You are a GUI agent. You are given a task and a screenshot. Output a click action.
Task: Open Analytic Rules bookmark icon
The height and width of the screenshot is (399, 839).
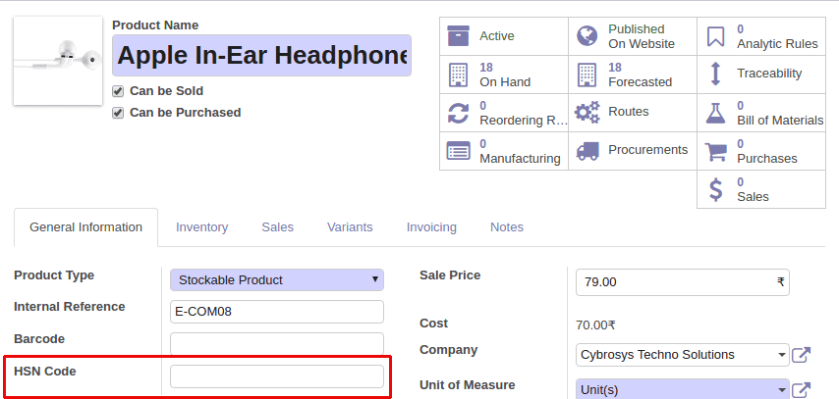click(715, 36)
